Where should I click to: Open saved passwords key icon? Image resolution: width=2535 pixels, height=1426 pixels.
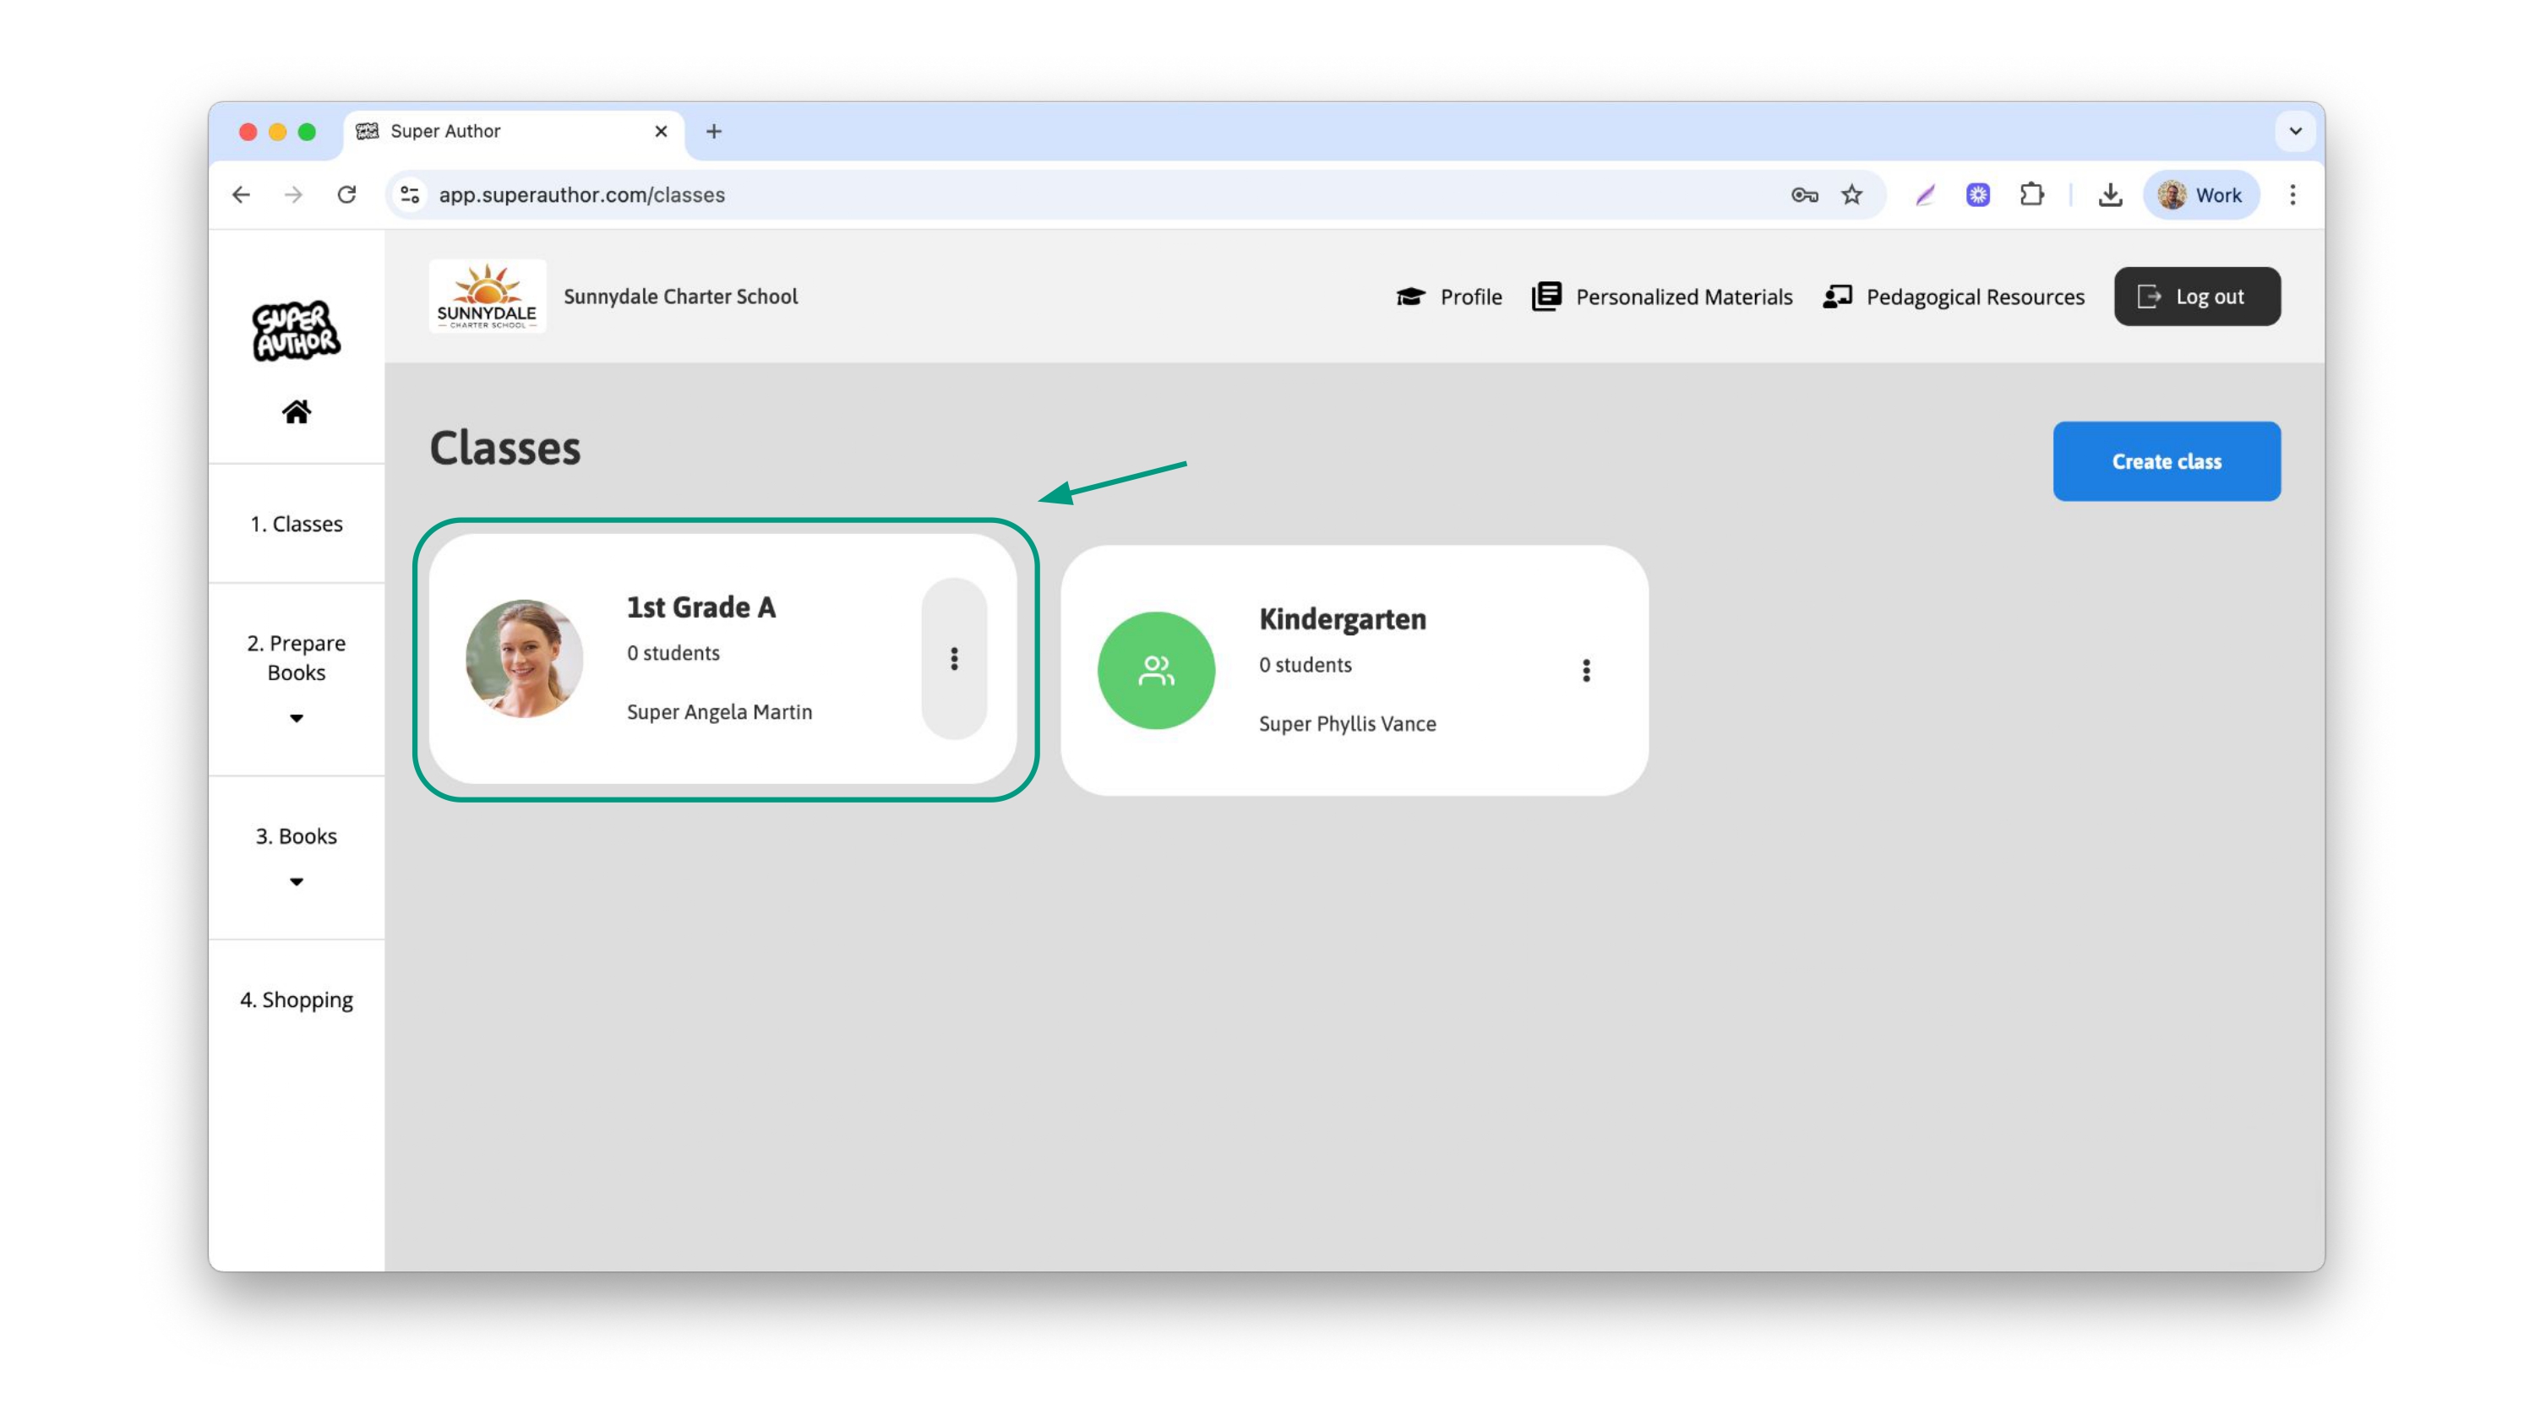[x=1804, y=195]
